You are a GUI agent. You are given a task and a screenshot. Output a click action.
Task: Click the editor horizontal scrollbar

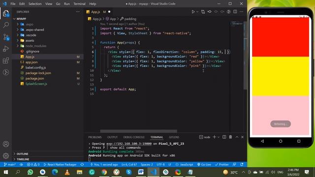pos(139,131)
